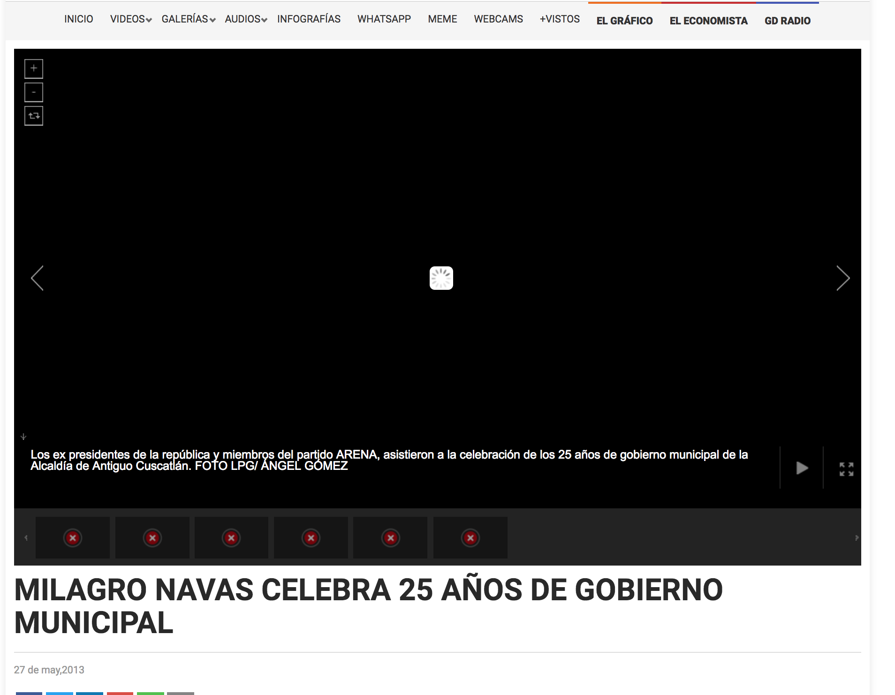Click the date 27 de may,2013

49,670
